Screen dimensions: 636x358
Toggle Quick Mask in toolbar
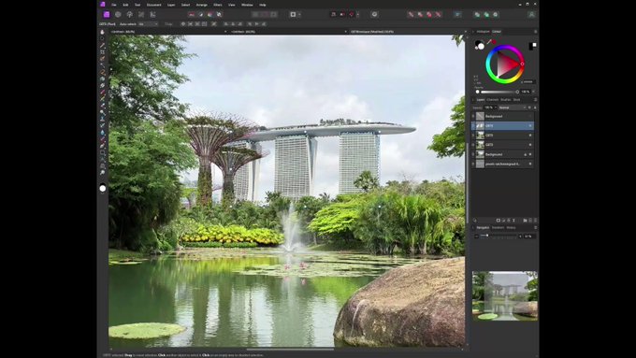point(293,14)
